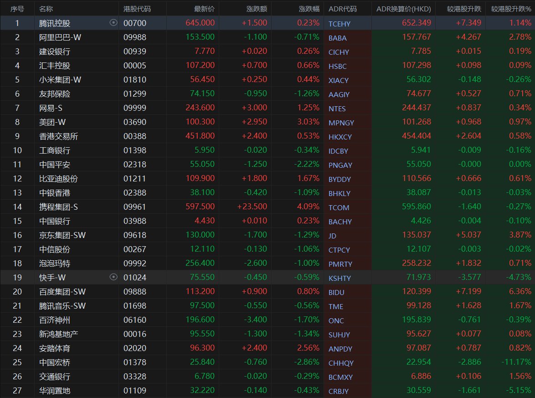Click the 泡泡玛特 latest price 256.400

(201, 264)
